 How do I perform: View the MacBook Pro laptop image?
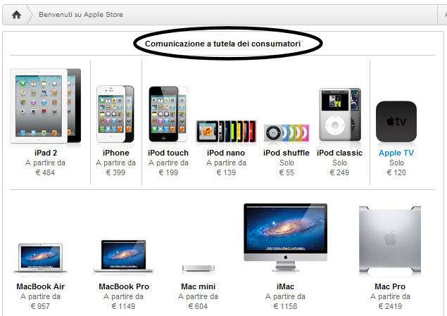(124, 256)
